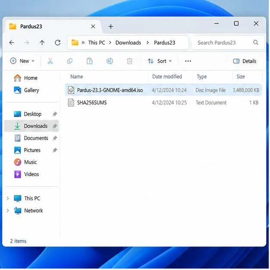This screenshot has width=270, height=270.
Task: Sort by the Name column header
Action: (77, 77)
